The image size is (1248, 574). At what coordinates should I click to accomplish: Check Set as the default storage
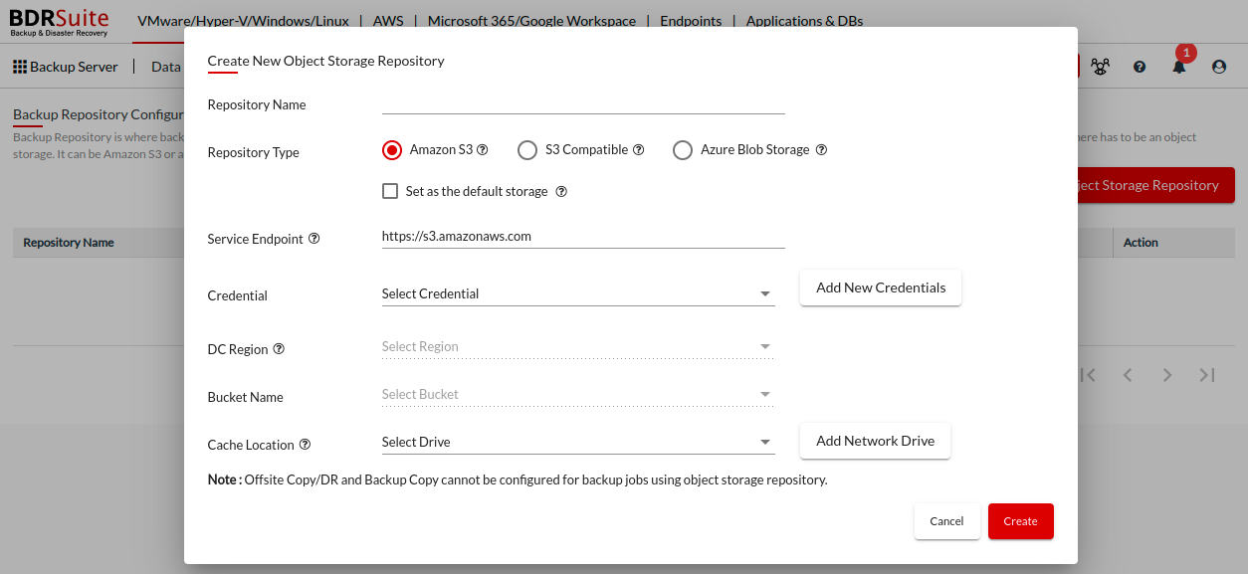click(x=390, y=191)
